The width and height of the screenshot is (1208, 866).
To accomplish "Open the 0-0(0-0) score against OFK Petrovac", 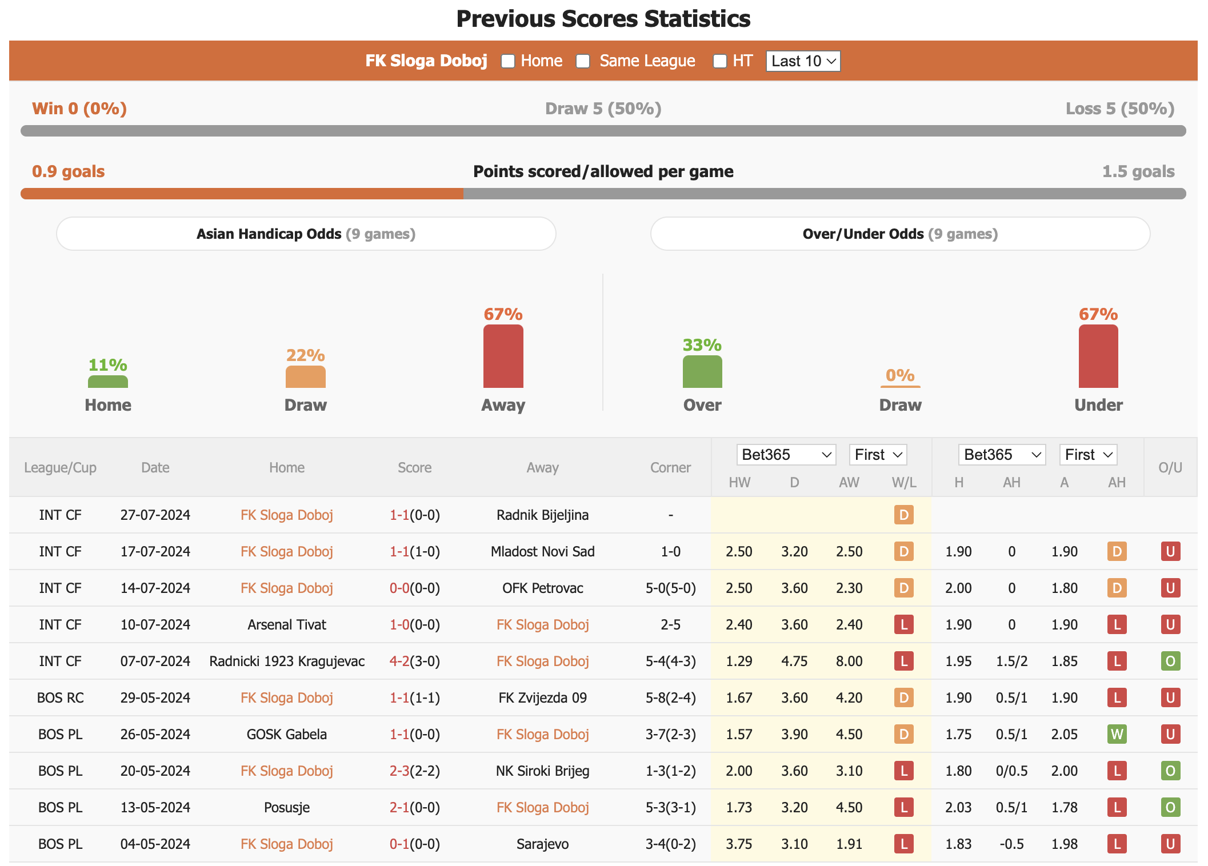I will (x=415, y=588).
